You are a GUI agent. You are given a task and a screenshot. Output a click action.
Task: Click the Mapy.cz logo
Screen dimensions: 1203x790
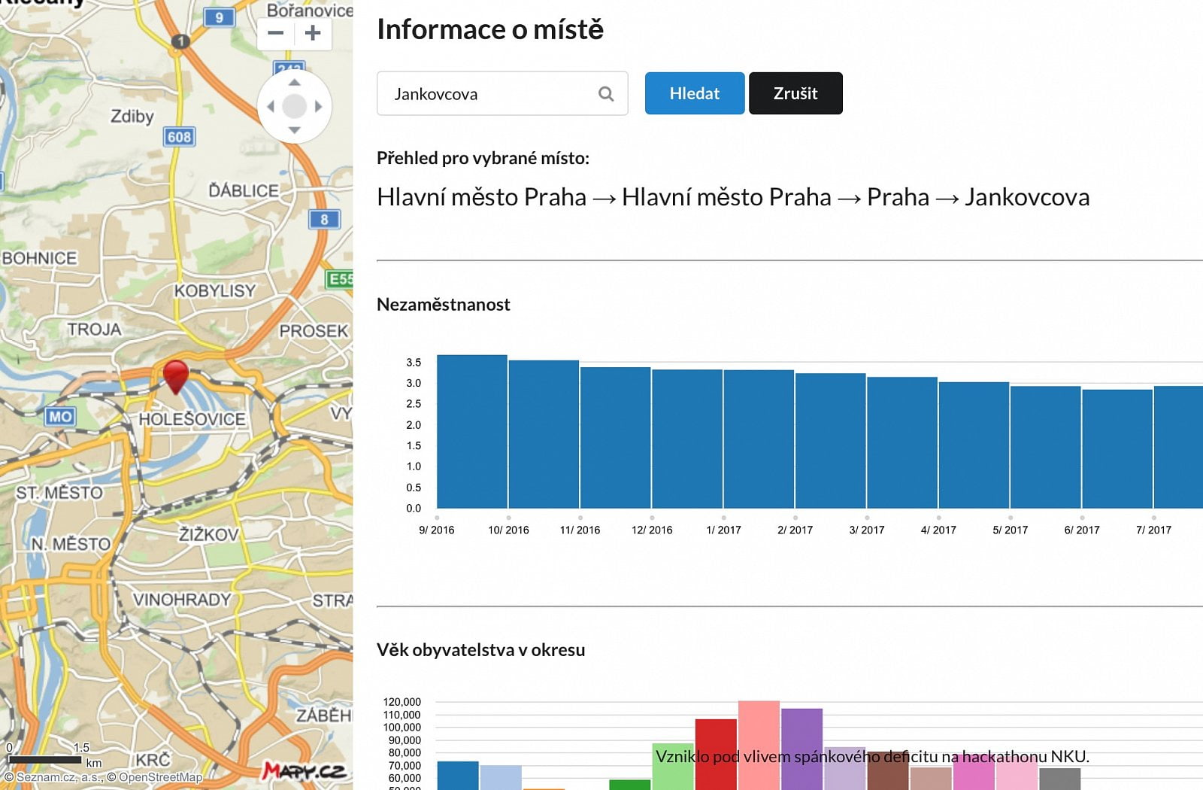click(x=304, y=771)
